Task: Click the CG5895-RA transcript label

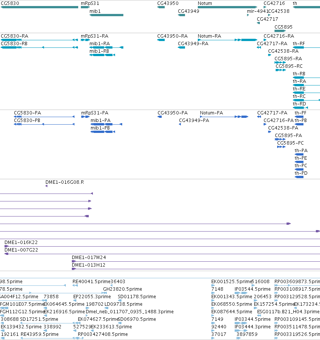Action: point(288,58)
